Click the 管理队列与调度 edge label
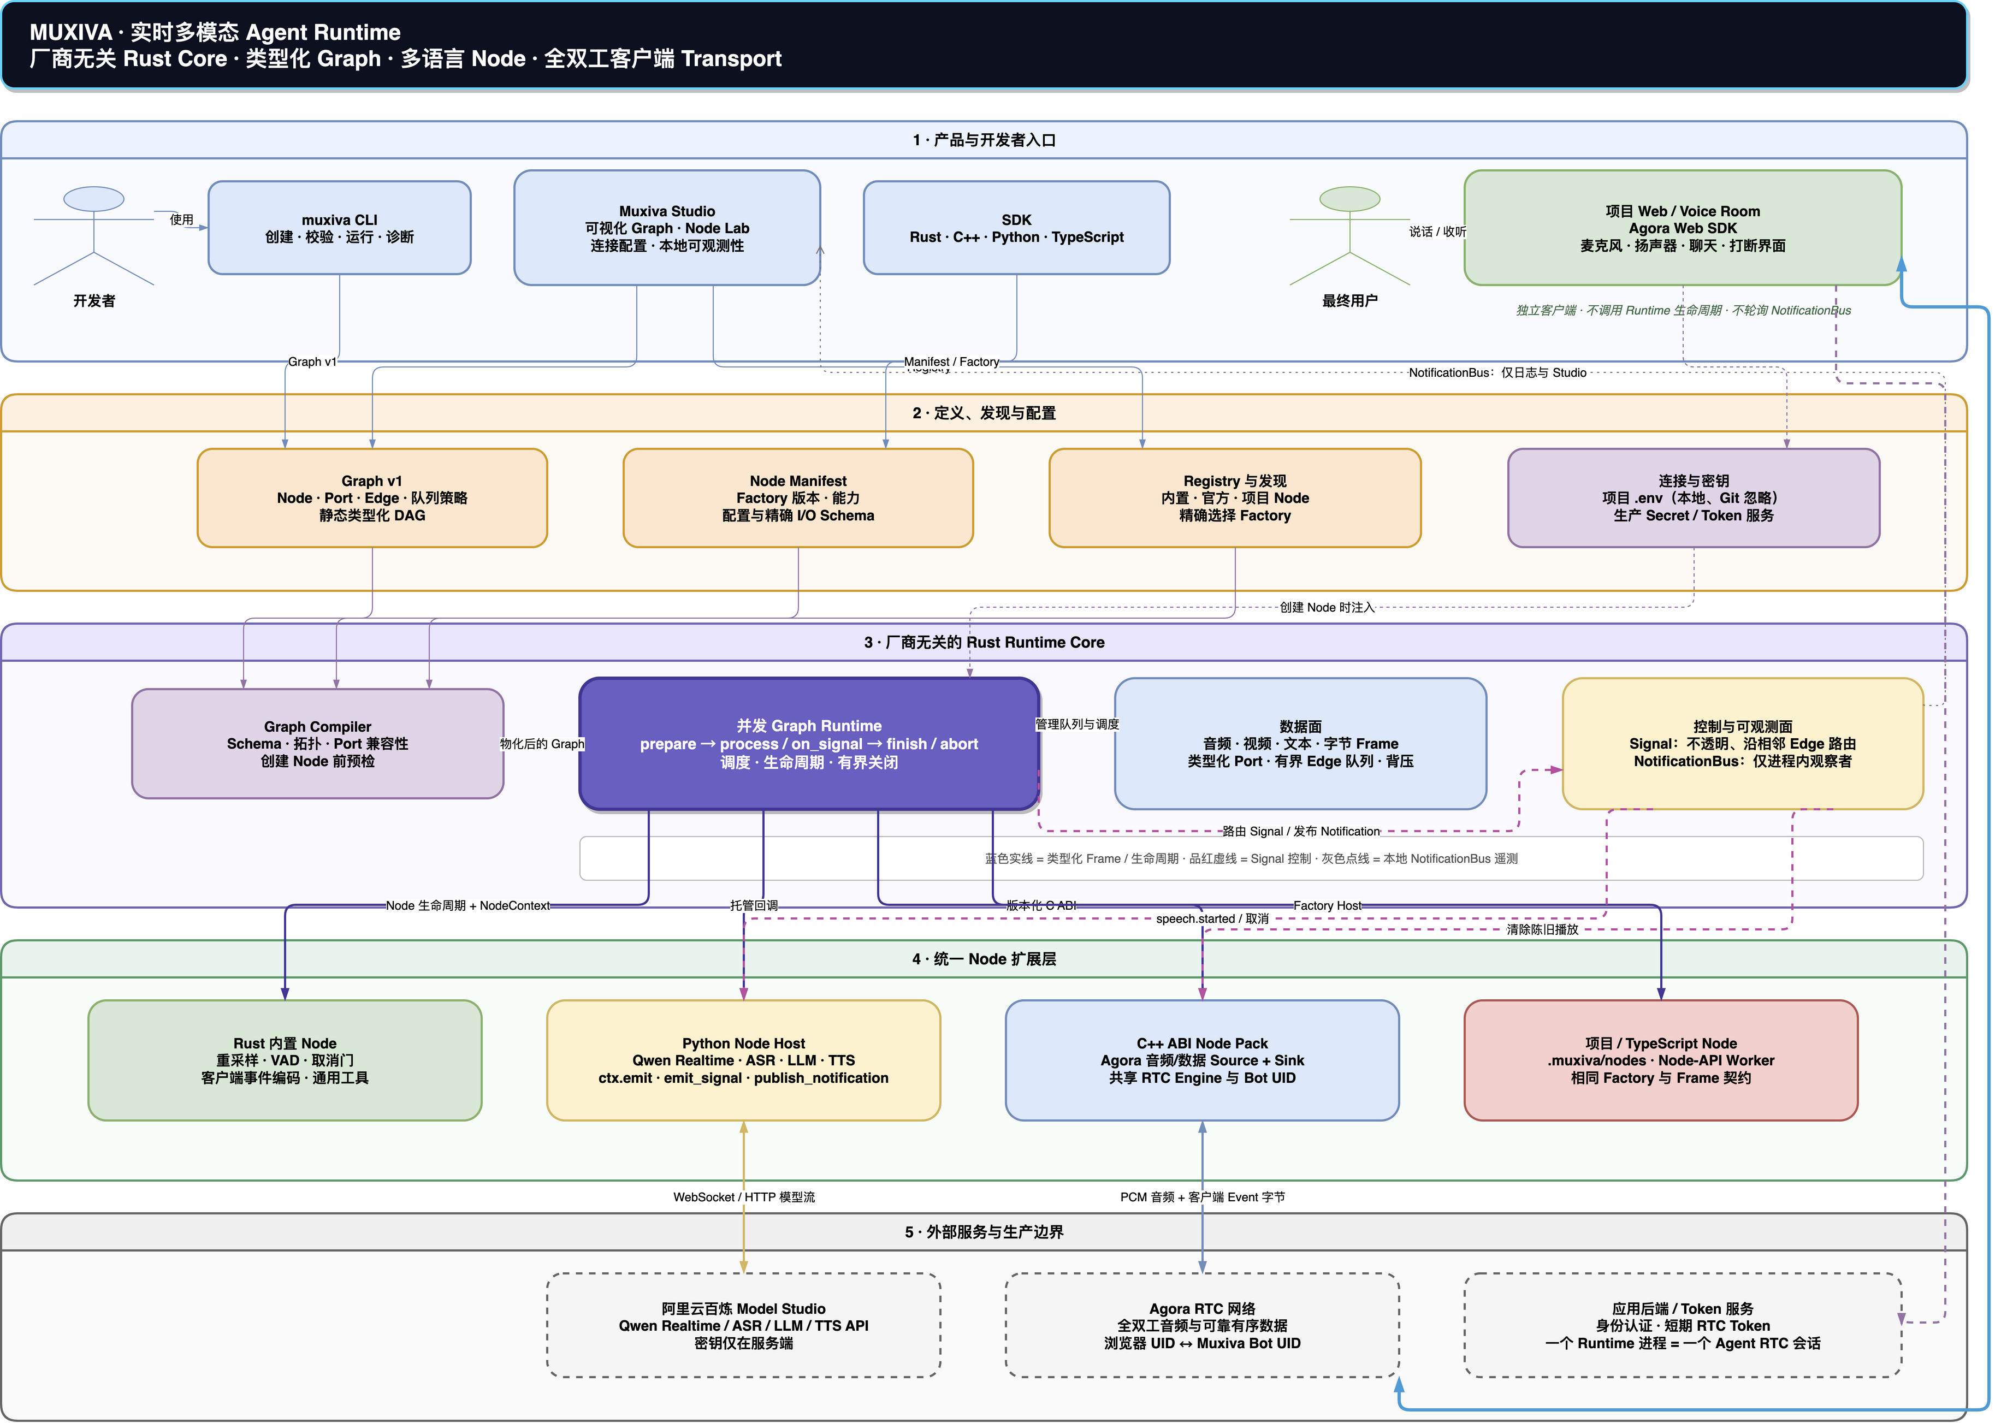This screenshot has height=1423, width=2001. (x=1077, y=725)
